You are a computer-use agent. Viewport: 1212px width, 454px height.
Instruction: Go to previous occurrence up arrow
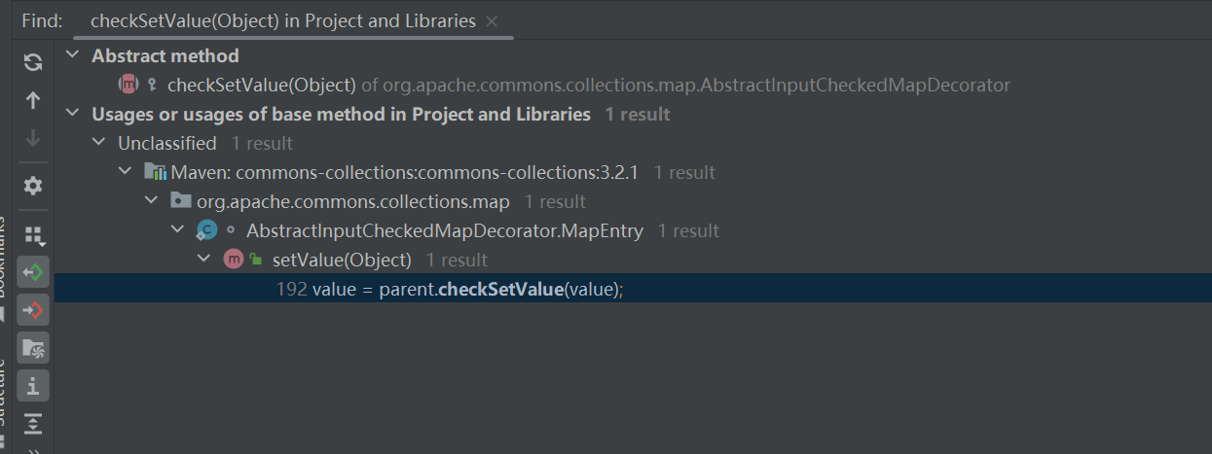[x=33, y=100]
